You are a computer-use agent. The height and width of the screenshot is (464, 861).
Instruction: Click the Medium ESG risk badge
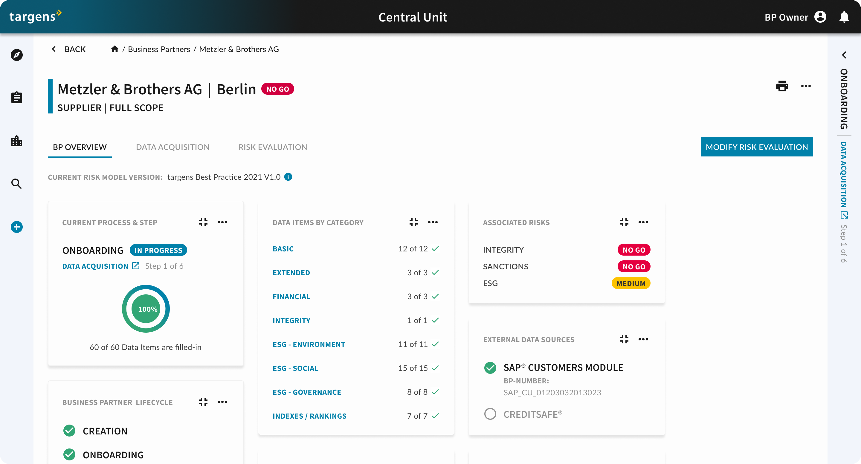coord(631,283)
